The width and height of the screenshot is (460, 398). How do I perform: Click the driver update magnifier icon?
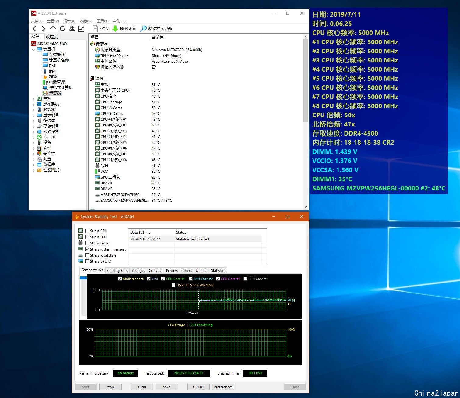pos(143,29)
